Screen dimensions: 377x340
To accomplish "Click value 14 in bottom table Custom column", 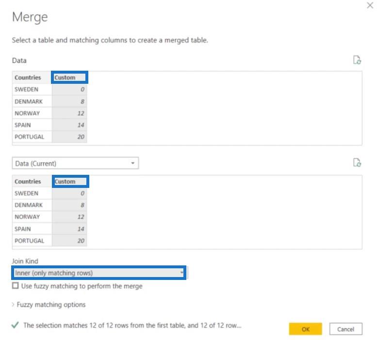I will click(69, 229).
